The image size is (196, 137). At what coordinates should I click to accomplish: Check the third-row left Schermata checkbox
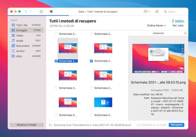(56, 88)
